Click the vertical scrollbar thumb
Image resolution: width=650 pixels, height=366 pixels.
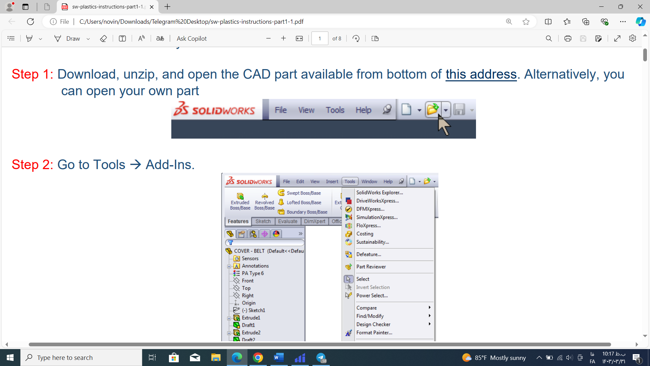pyautogui.click(x=645, y=55)
